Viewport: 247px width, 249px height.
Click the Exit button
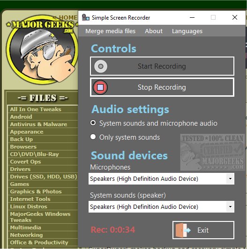point(203,230)
